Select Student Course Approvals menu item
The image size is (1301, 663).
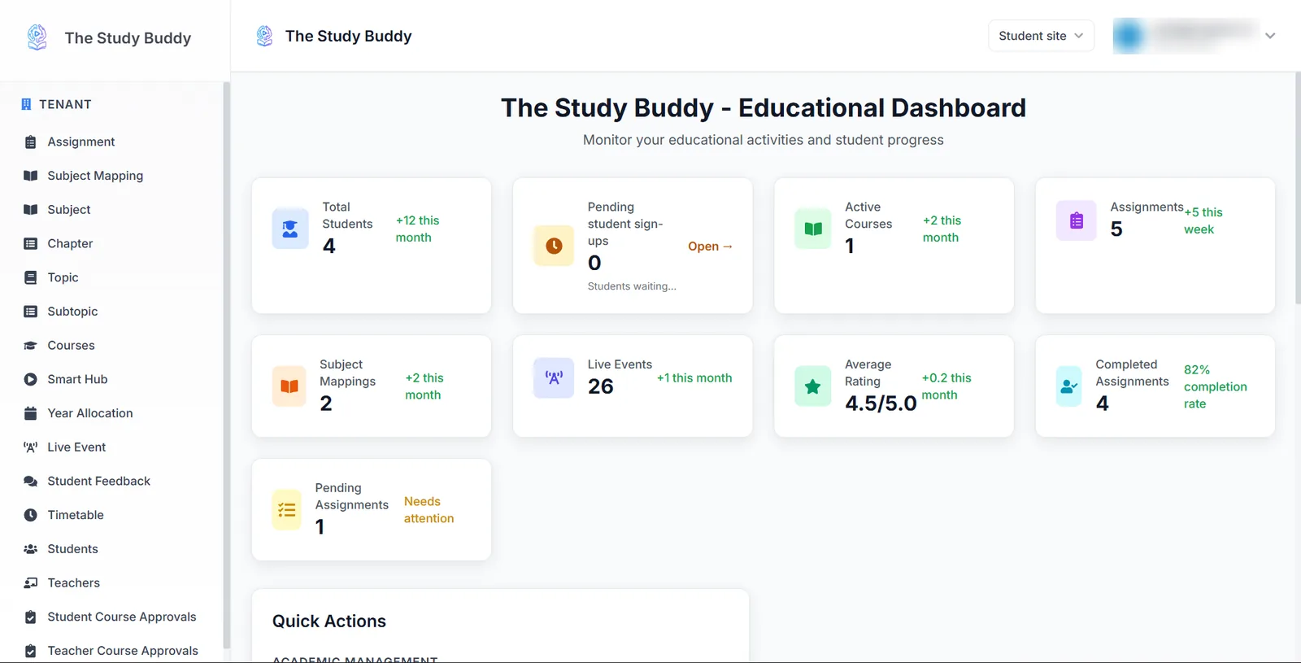(x=111, y=617)
